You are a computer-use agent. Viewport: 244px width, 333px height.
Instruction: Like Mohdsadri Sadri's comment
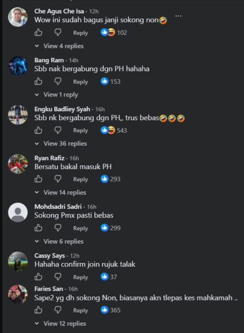(x=39, y=228)
